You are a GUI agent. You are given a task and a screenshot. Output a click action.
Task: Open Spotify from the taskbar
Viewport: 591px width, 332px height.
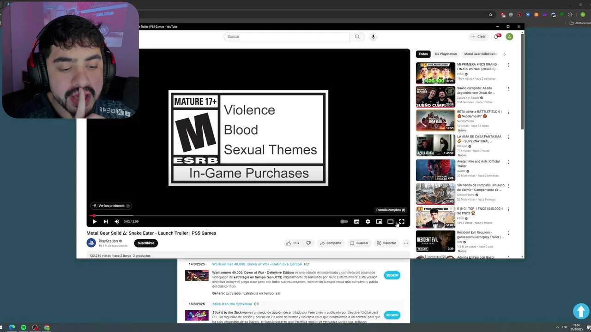pyautogui.click(x=24, y=327)
